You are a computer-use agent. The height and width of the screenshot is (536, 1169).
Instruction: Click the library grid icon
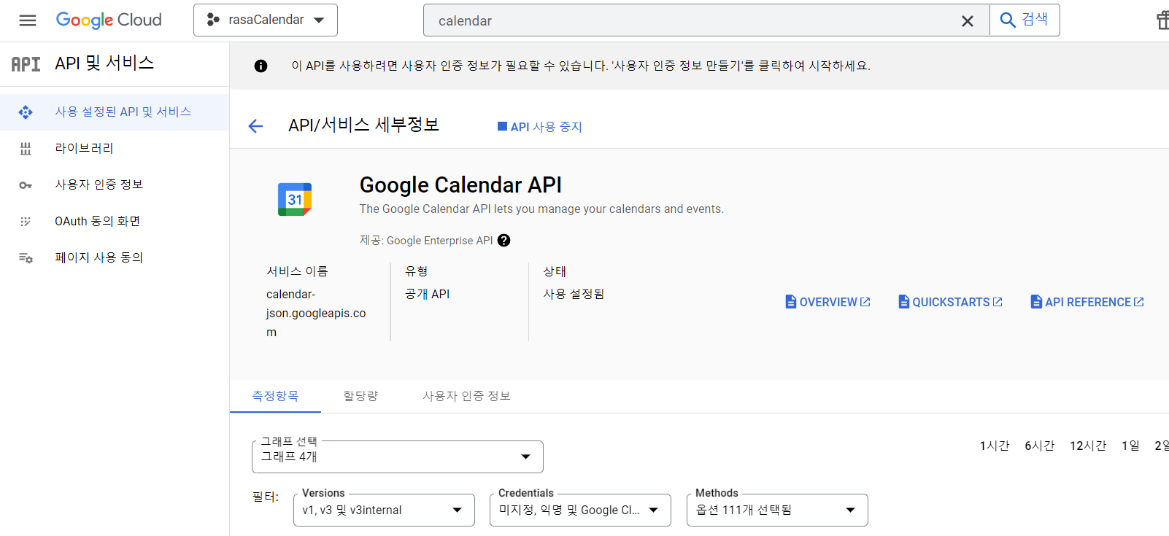(26, 149)
